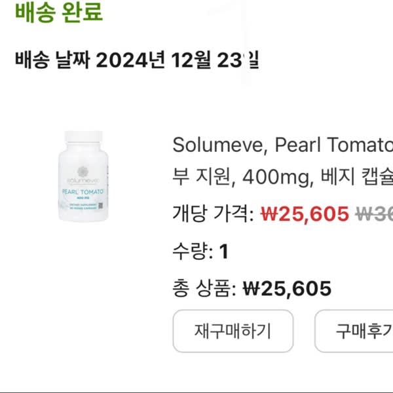Click the QR code on the bottle label

tap(100, 206)
